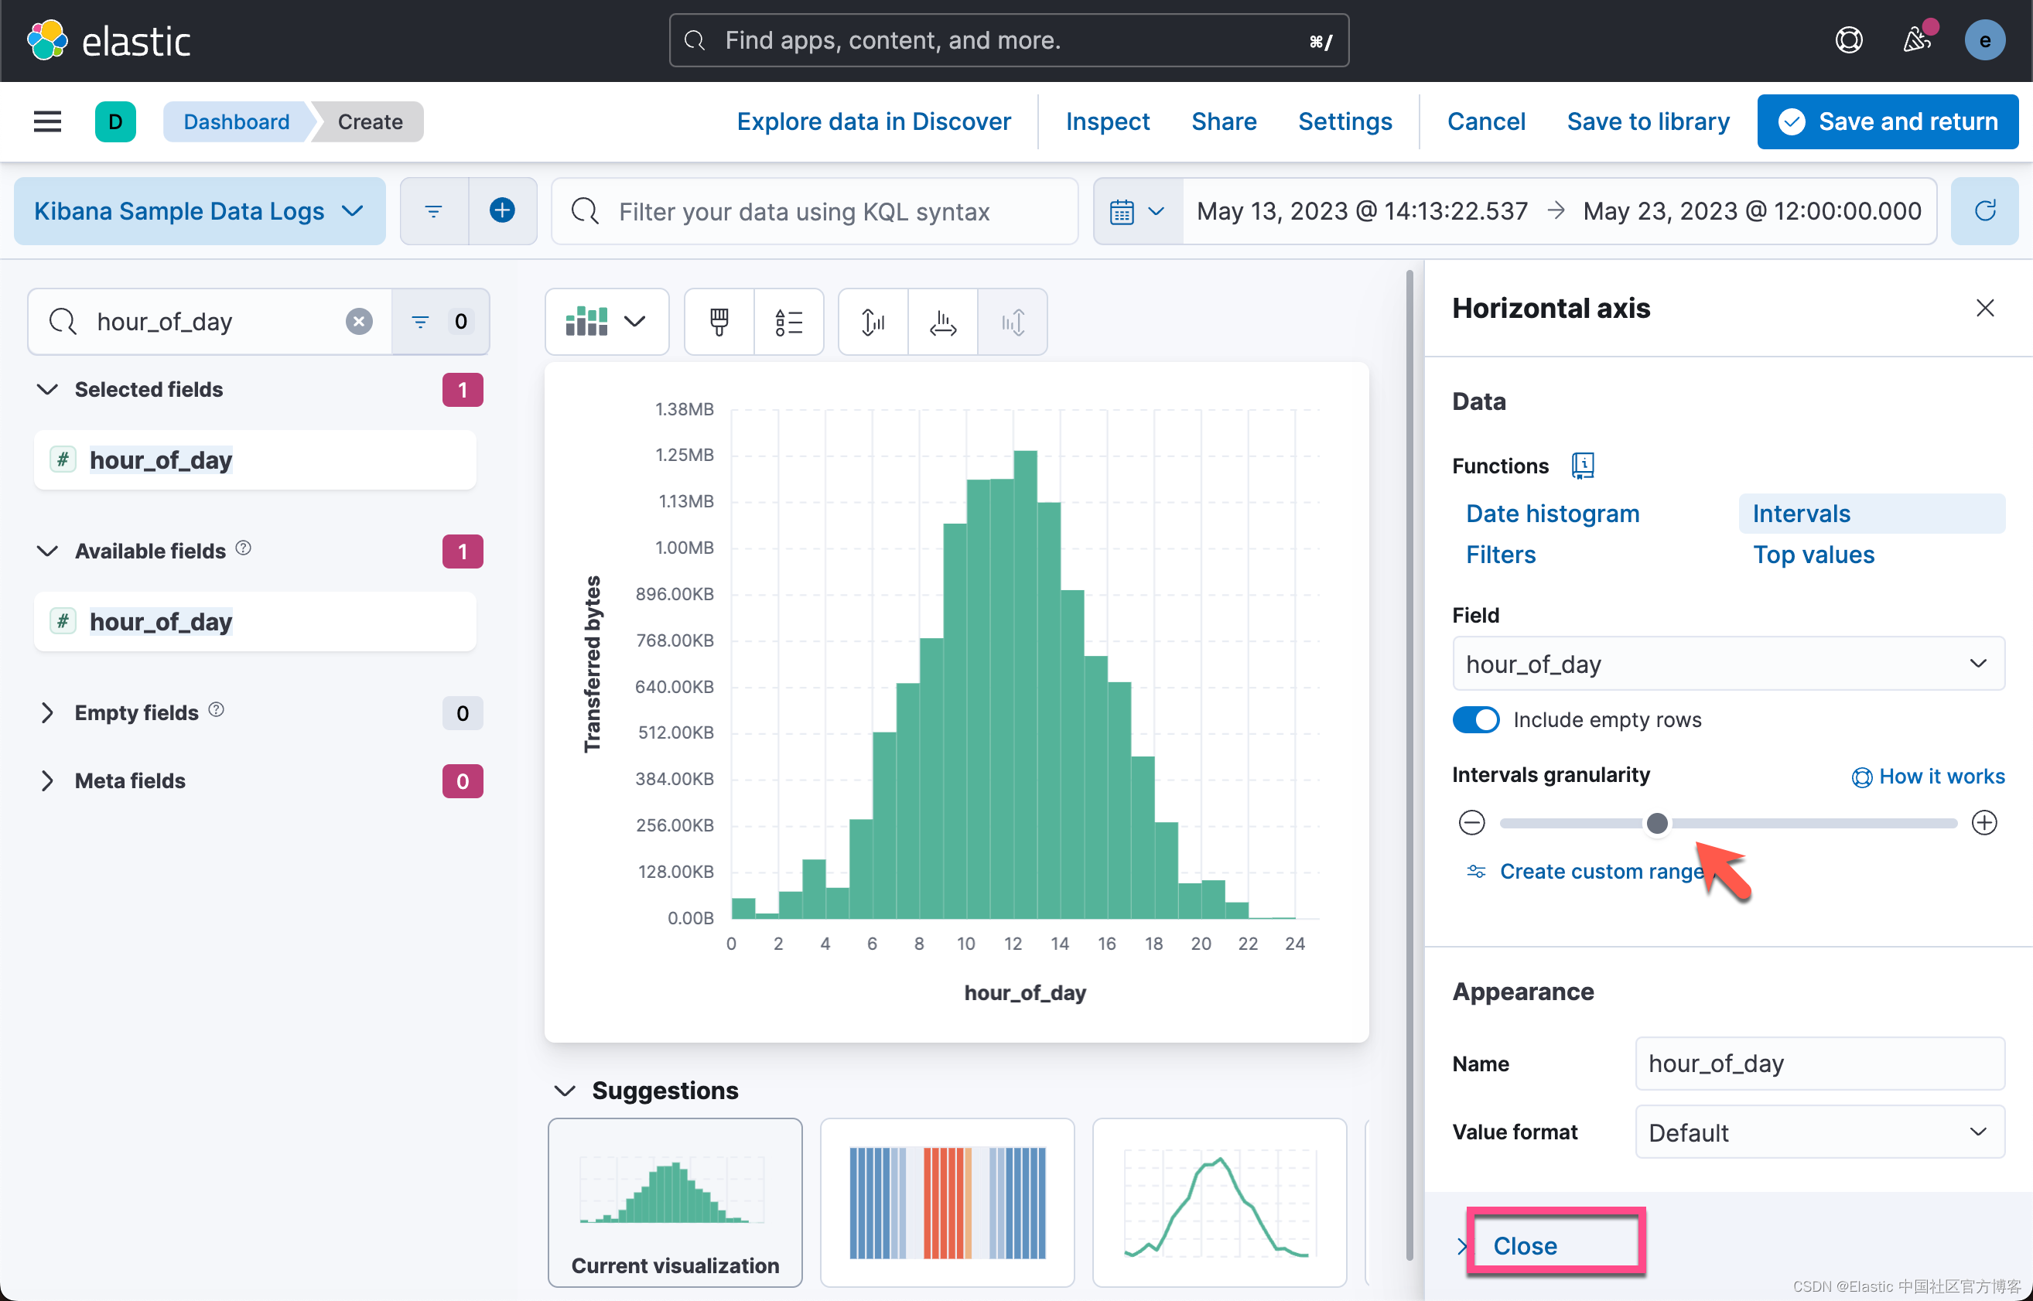Open left axis settings icon

coord(873,321)
